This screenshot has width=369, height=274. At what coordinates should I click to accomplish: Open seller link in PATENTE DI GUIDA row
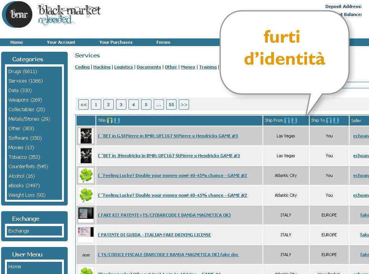tap(364, 235)
